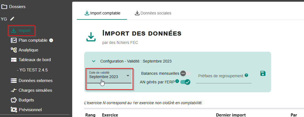Open the YG TEST 2.4.5 dashboard
The image size is (304, 117).
click(32, 70)
